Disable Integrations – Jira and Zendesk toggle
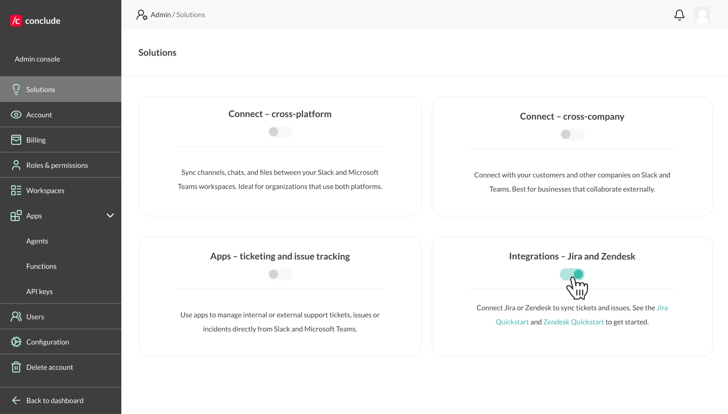Image resolution: width=728 pixels, height=414 pixels. [572, 274]
